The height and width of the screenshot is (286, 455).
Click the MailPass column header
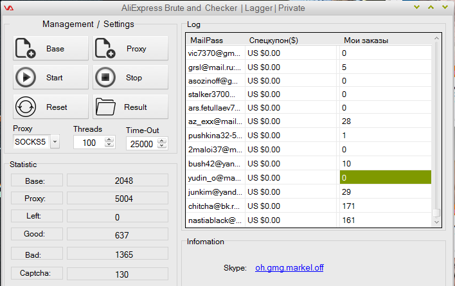(x=206, y=40)
